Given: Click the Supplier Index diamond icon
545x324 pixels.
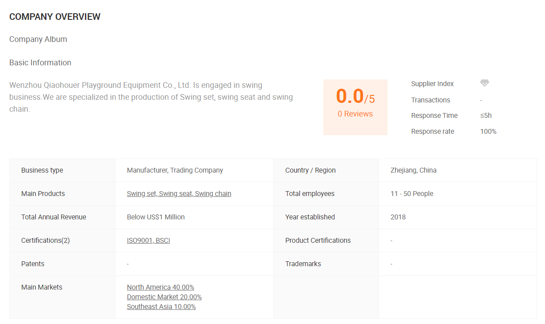Looking at the screenshot, I should (484, 83).
